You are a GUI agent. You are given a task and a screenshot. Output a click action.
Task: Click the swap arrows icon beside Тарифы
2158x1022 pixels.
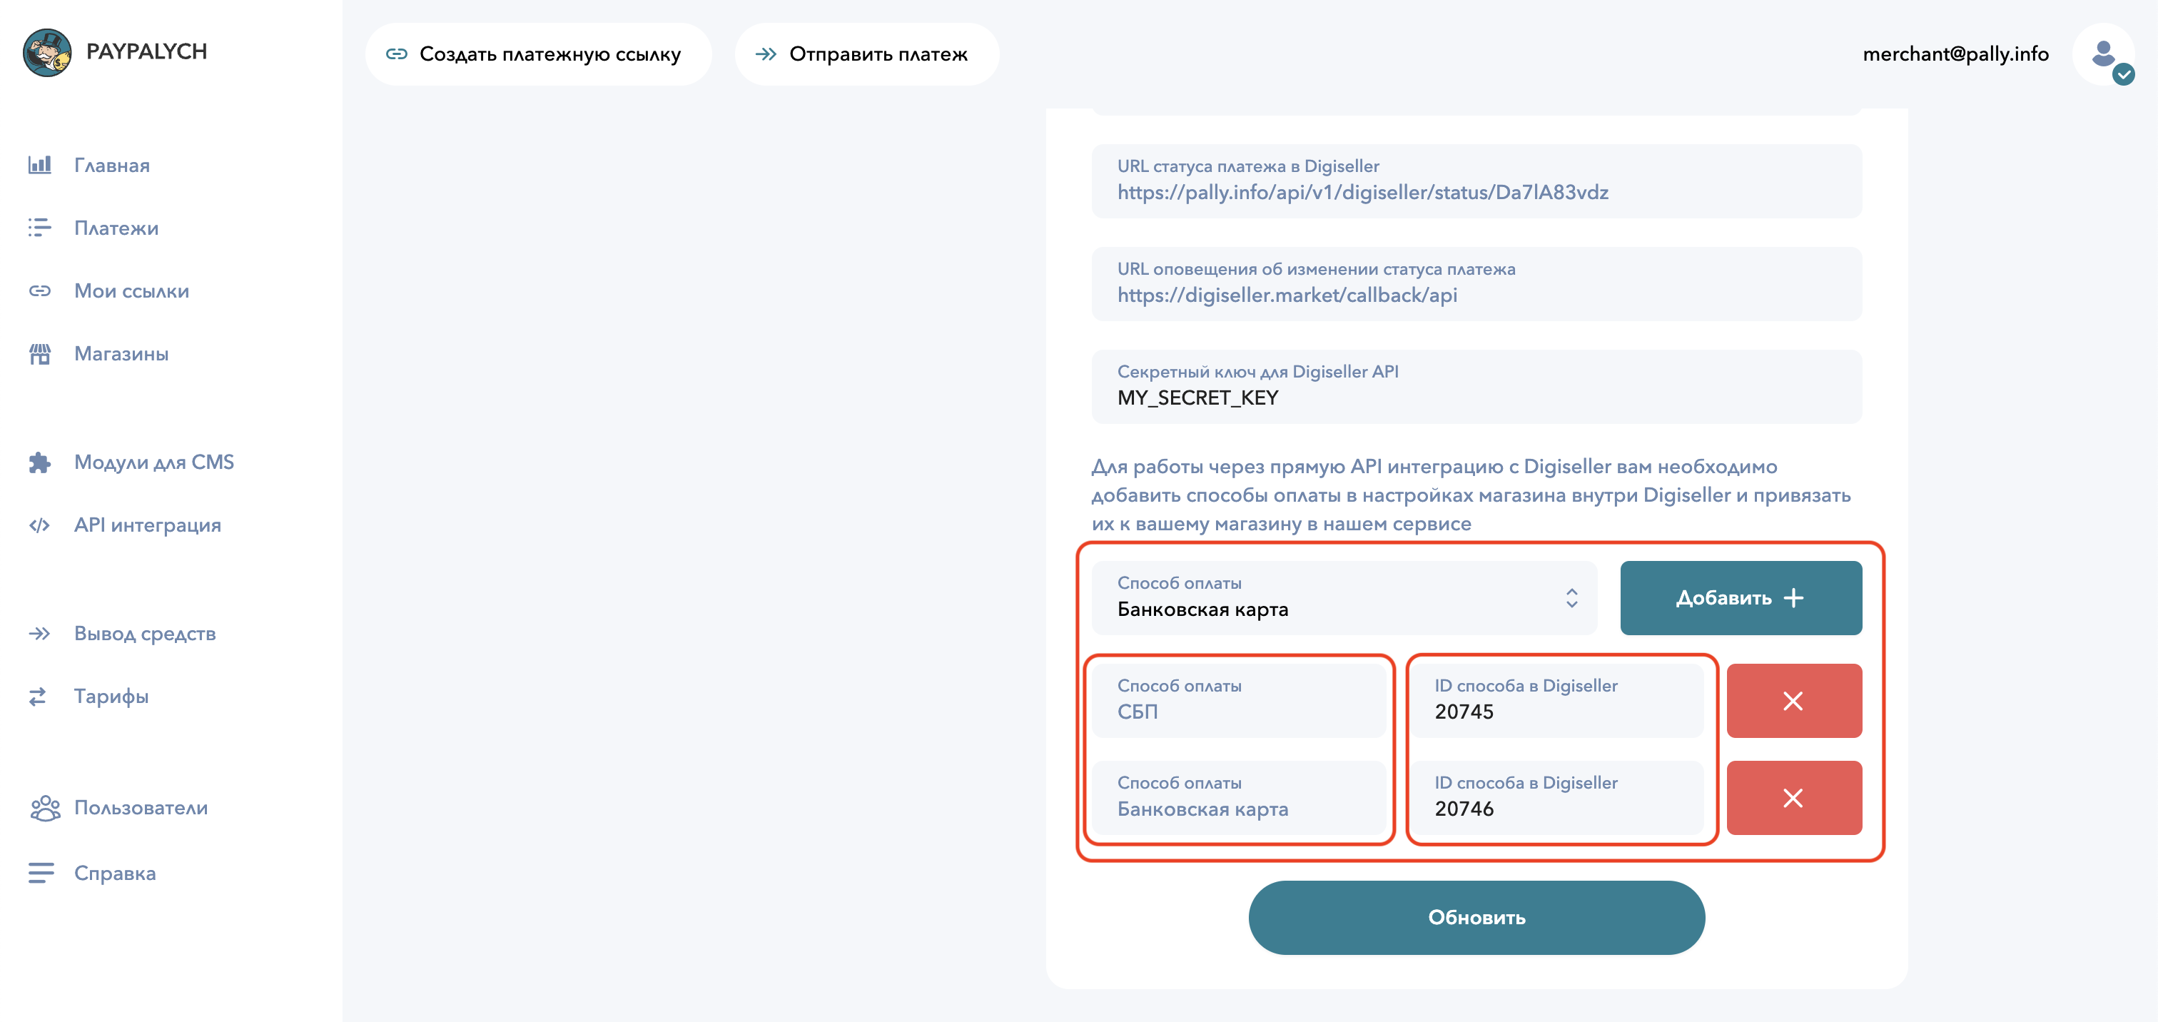point(38,696)
